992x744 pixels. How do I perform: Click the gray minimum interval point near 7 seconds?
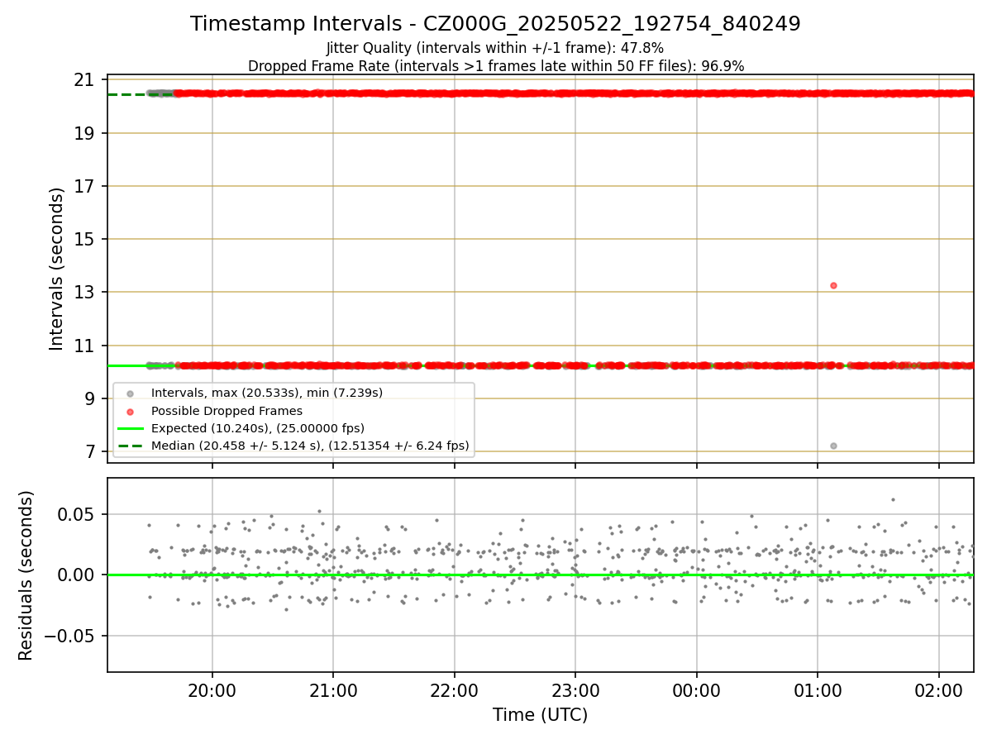833,446
